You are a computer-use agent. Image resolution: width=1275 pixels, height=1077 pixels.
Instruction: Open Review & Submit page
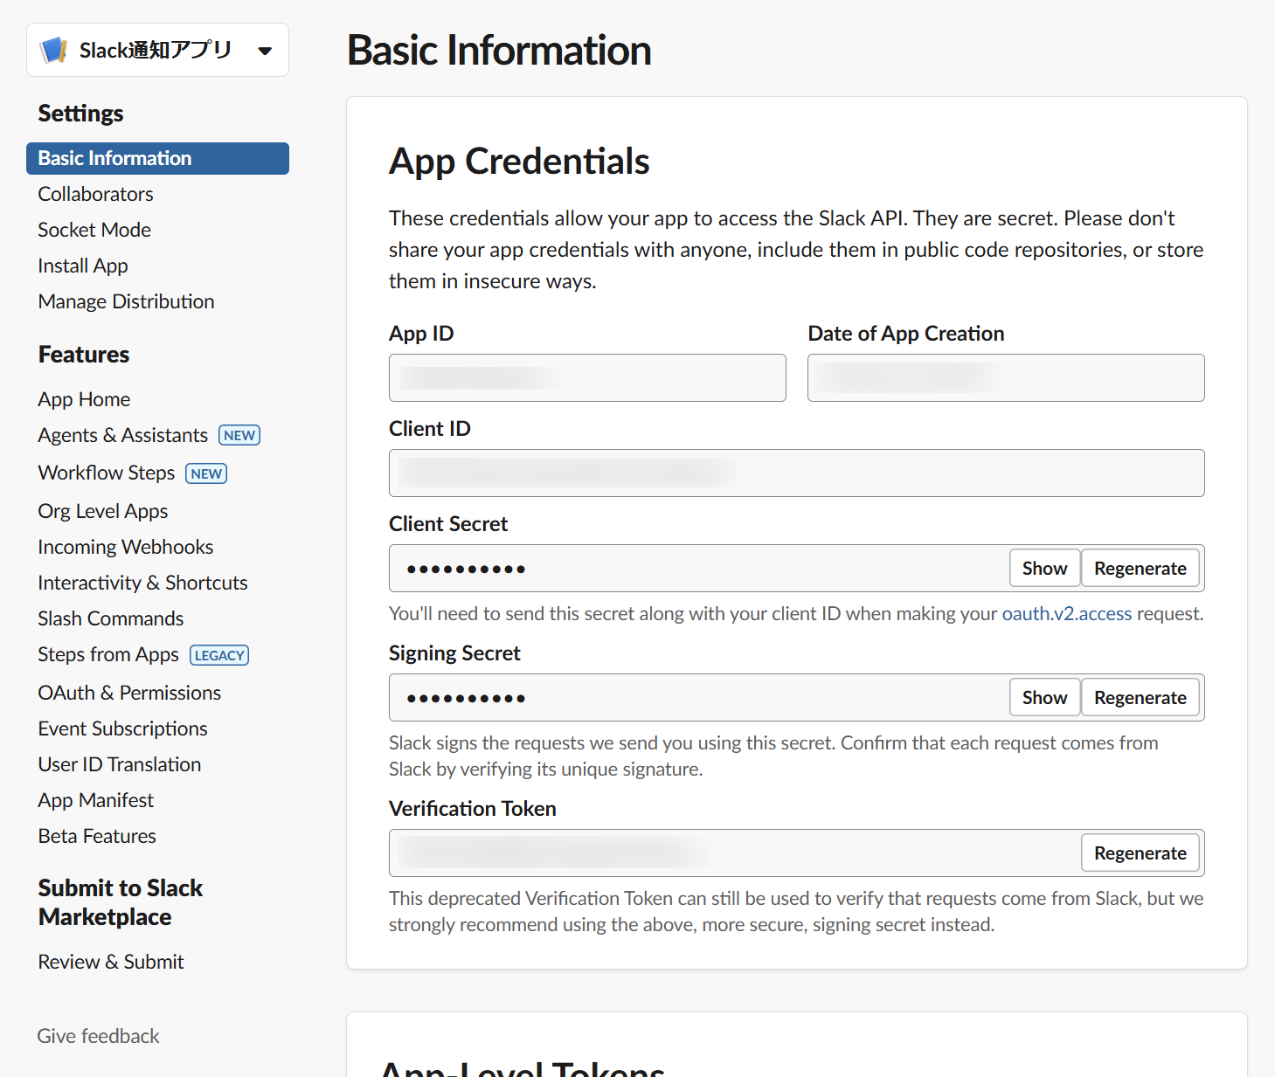pos(111,962)
